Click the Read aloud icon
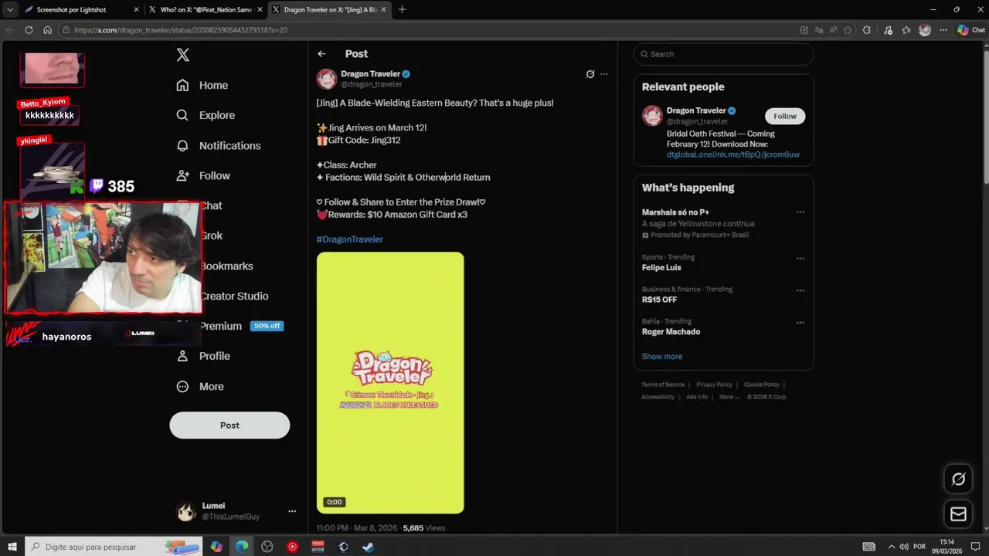This screenshot has height=556, width=989. (x=833, y=30)
